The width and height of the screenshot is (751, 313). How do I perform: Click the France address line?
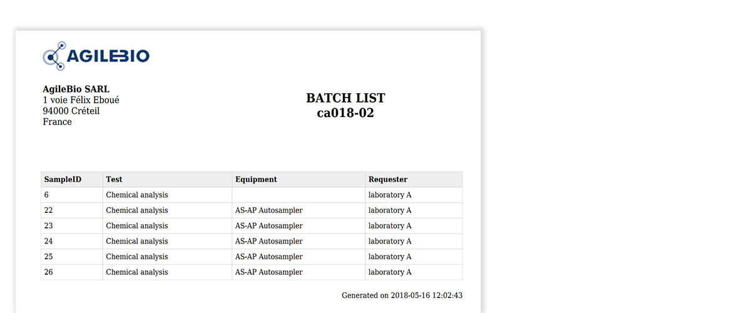(58, 121)
